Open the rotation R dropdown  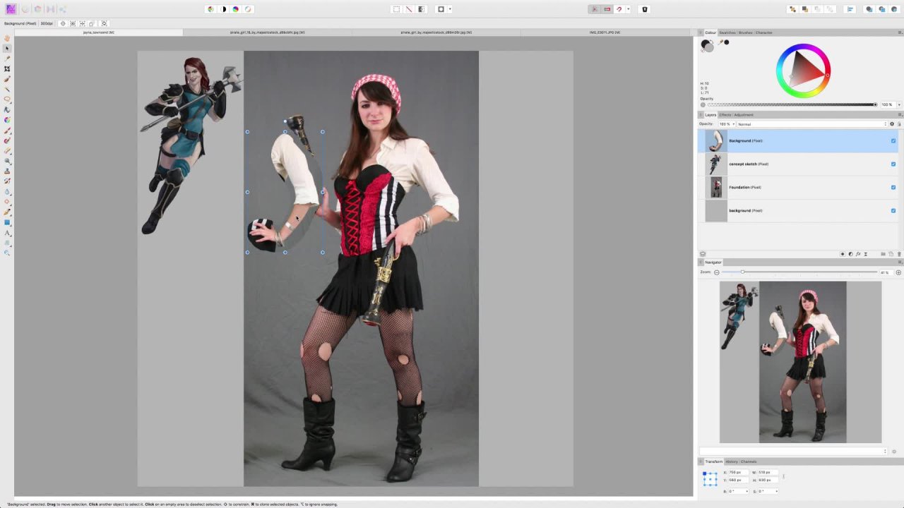[x=746, y=491]
